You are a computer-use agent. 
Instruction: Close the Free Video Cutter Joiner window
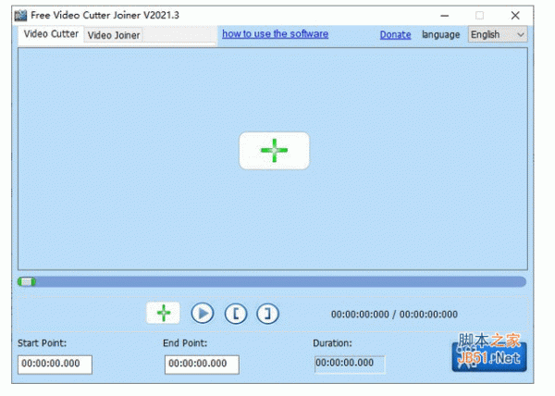pos(515,15)
